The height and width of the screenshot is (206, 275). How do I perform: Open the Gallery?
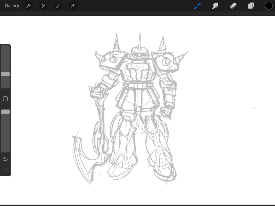[x=12, y=5]
